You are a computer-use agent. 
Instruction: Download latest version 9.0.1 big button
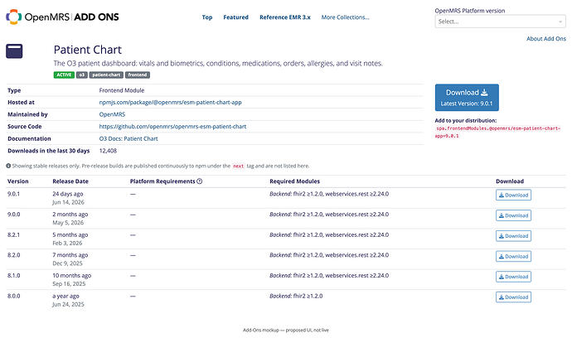point(467,98)
